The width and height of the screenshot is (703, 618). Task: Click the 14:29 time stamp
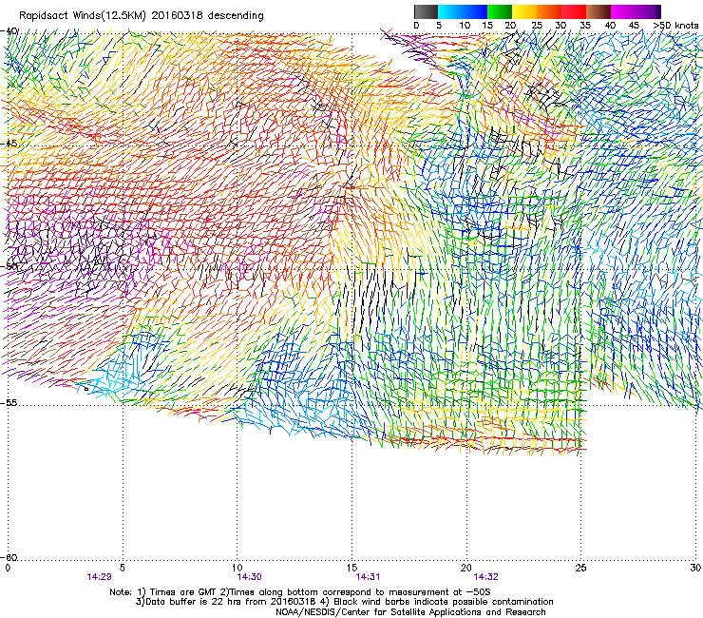tap(99, 577)
